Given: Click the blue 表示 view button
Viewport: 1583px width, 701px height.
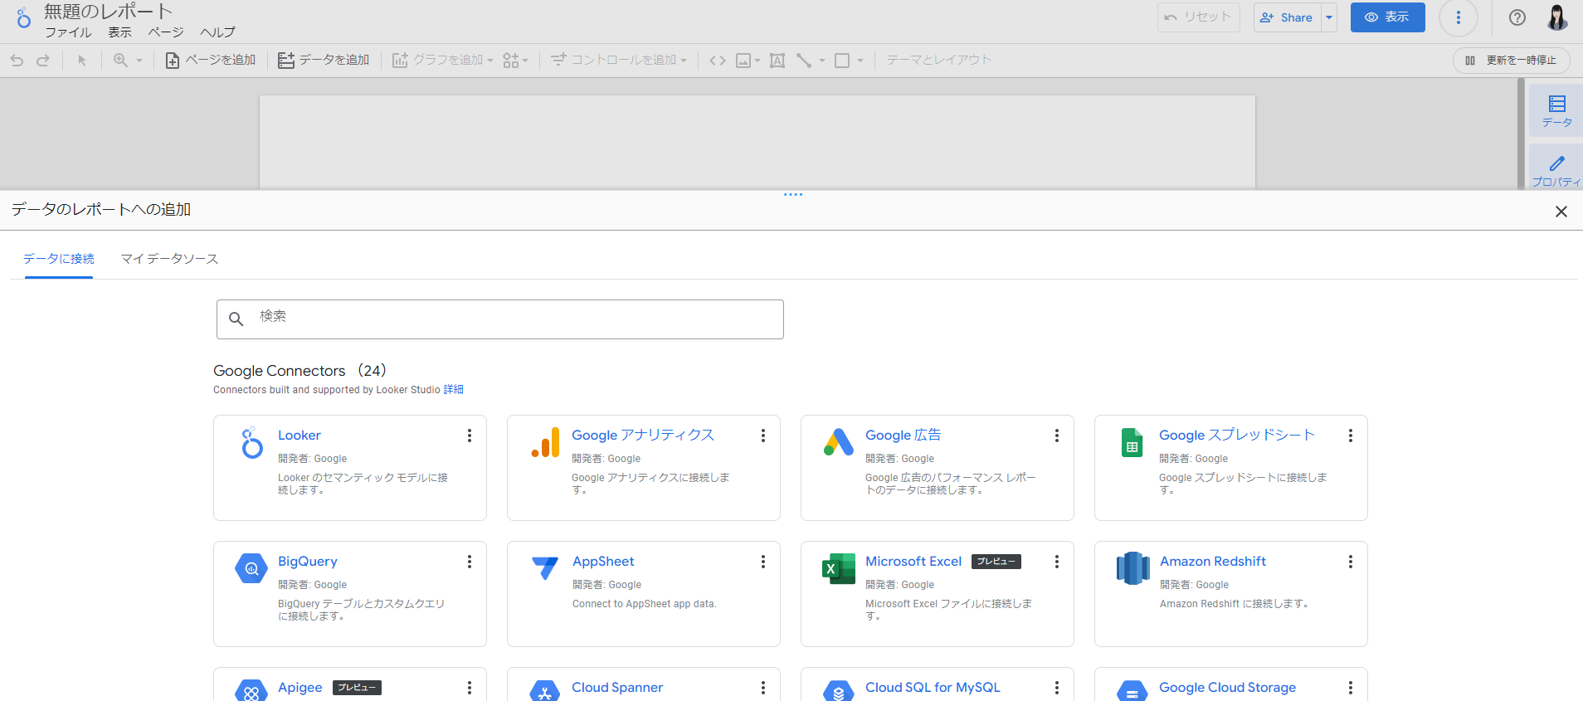Looking at the screenshot, I should click(x=1388, y=17).
